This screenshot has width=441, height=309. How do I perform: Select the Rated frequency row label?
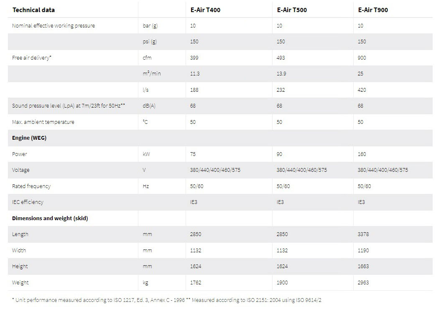pos(31,186)
